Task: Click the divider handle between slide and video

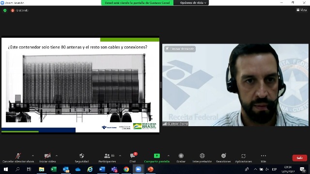Action: click(161, 85)
